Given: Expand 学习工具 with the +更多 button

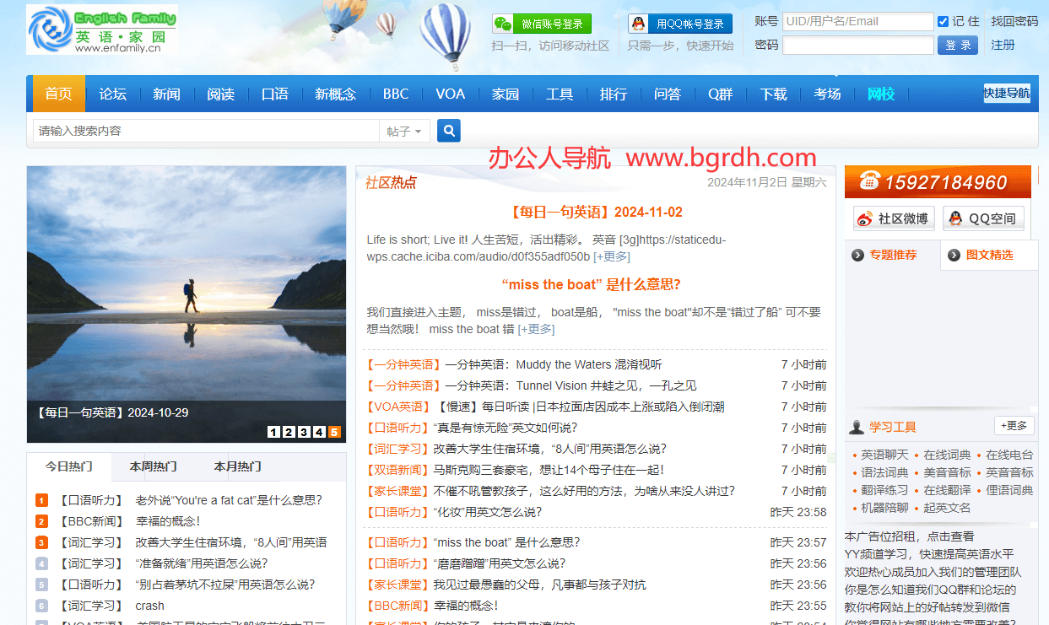Looking at the screenshot, I should pos(1014,426).
